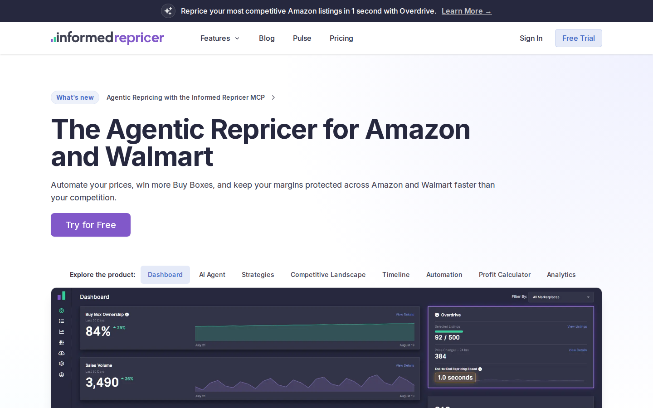This screenshot has height=408, width=653.
Task: Click the Buy Box Ownership info icon
Action: coord(127,315)
